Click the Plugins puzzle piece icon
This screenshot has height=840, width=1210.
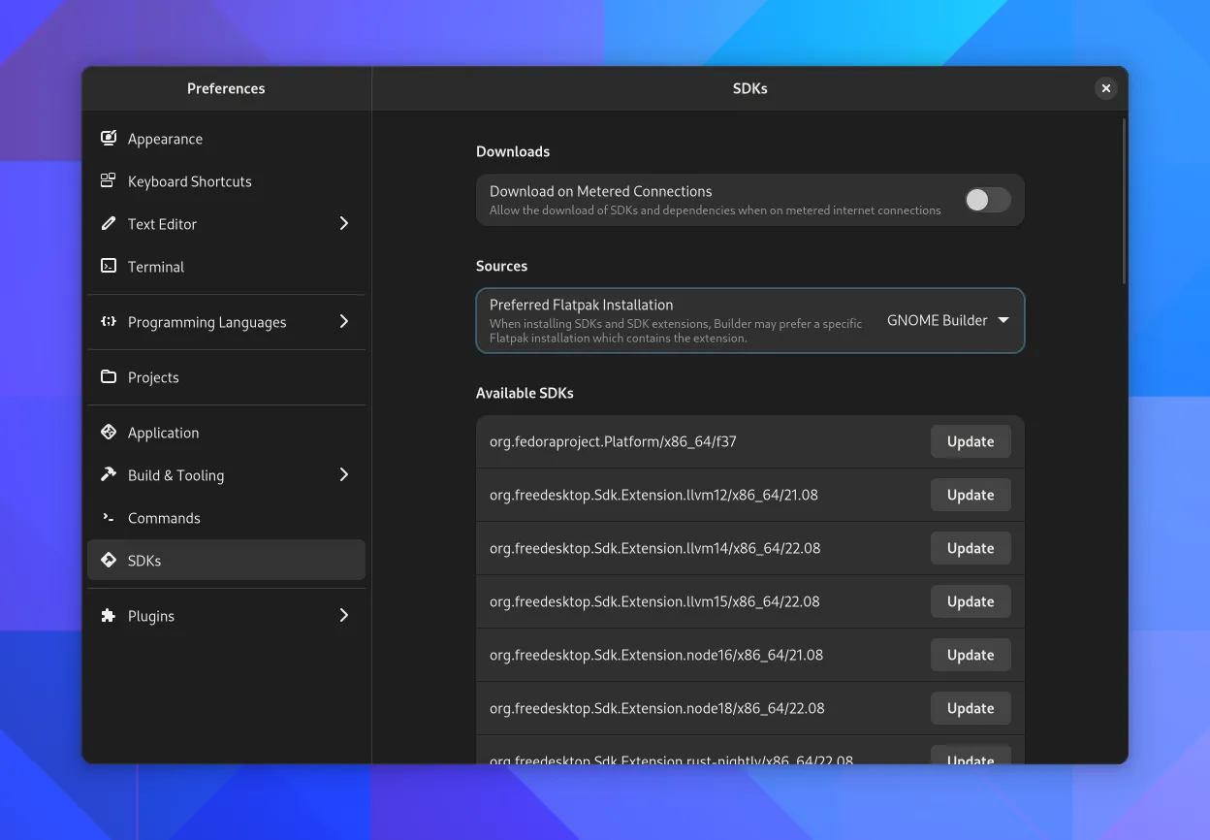pyautogui.click(x=109, y=616)
